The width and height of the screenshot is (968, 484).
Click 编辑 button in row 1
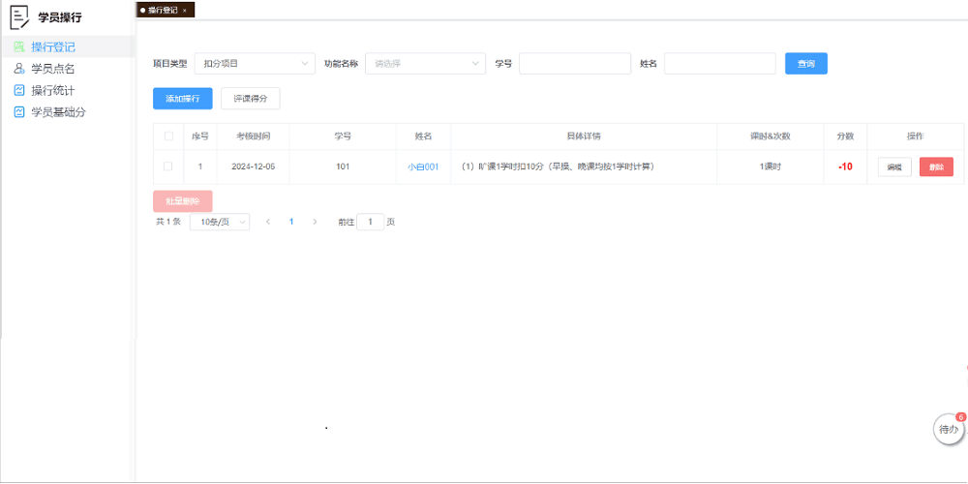pos(894,166)
